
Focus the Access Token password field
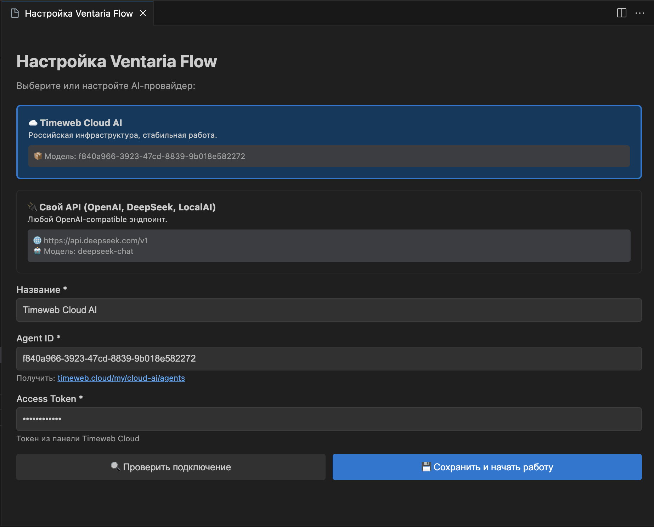point(329,419)
